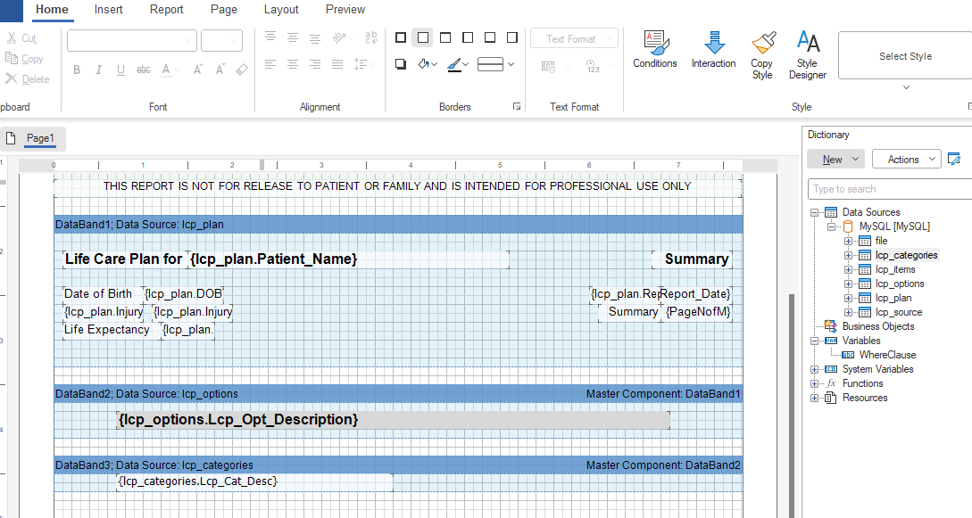Screen dimensions: 972x518
Task: Open the Report ribbon tab
Action: coord(166,9)
